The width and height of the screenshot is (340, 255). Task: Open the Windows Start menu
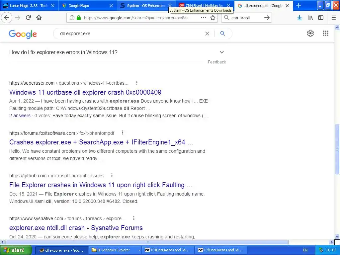point(16,250)
